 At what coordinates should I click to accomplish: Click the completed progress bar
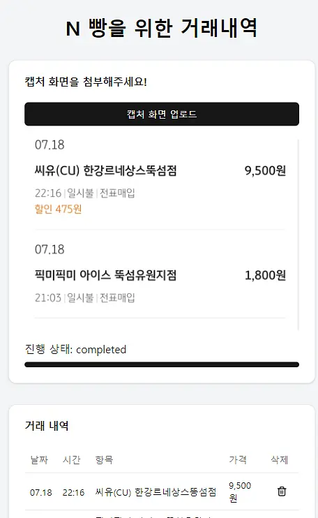pyautogui.click(x=162, y=364)
